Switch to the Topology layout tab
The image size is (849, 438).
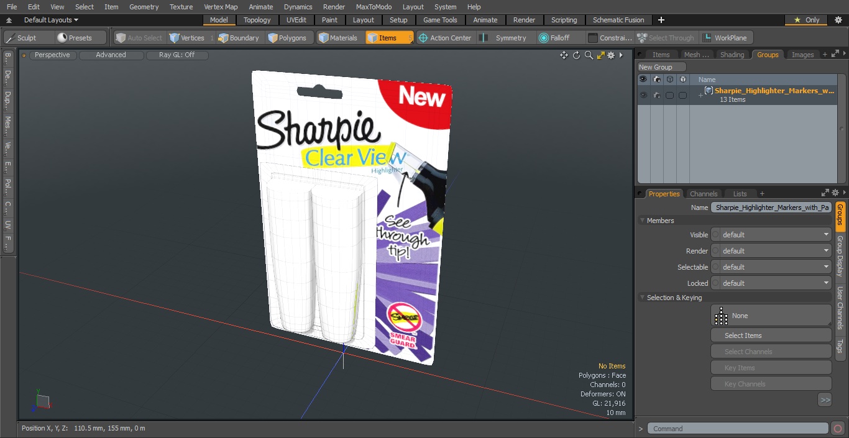click(257, 20)
